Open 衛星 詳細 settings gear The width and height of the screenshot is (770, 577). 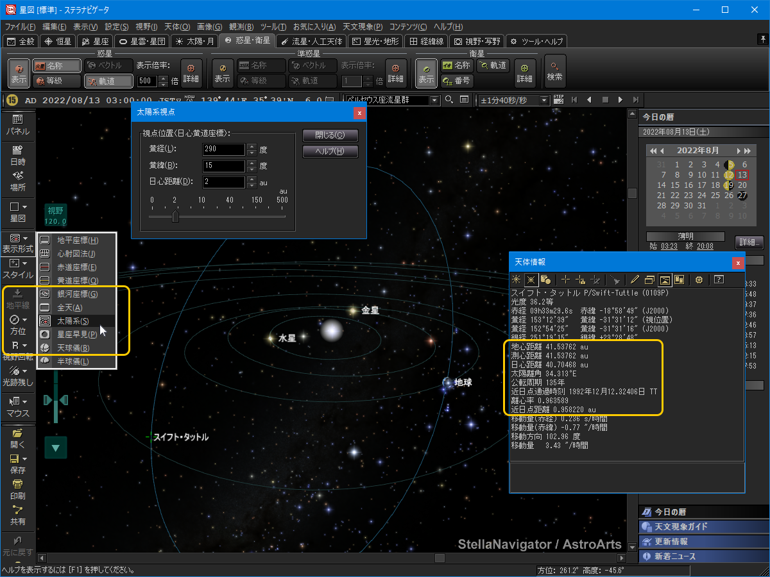[x=525, y=73]
